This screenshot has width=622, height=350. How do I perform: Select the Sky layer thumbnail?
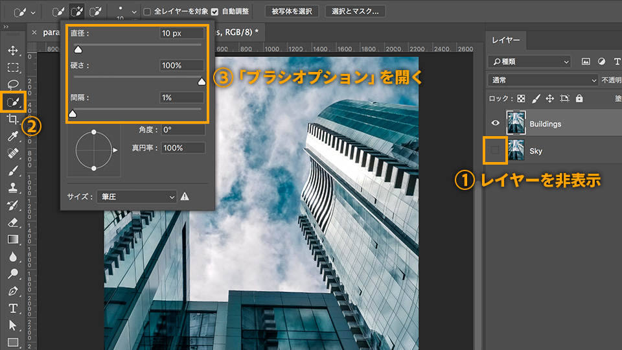pos(516,150)
